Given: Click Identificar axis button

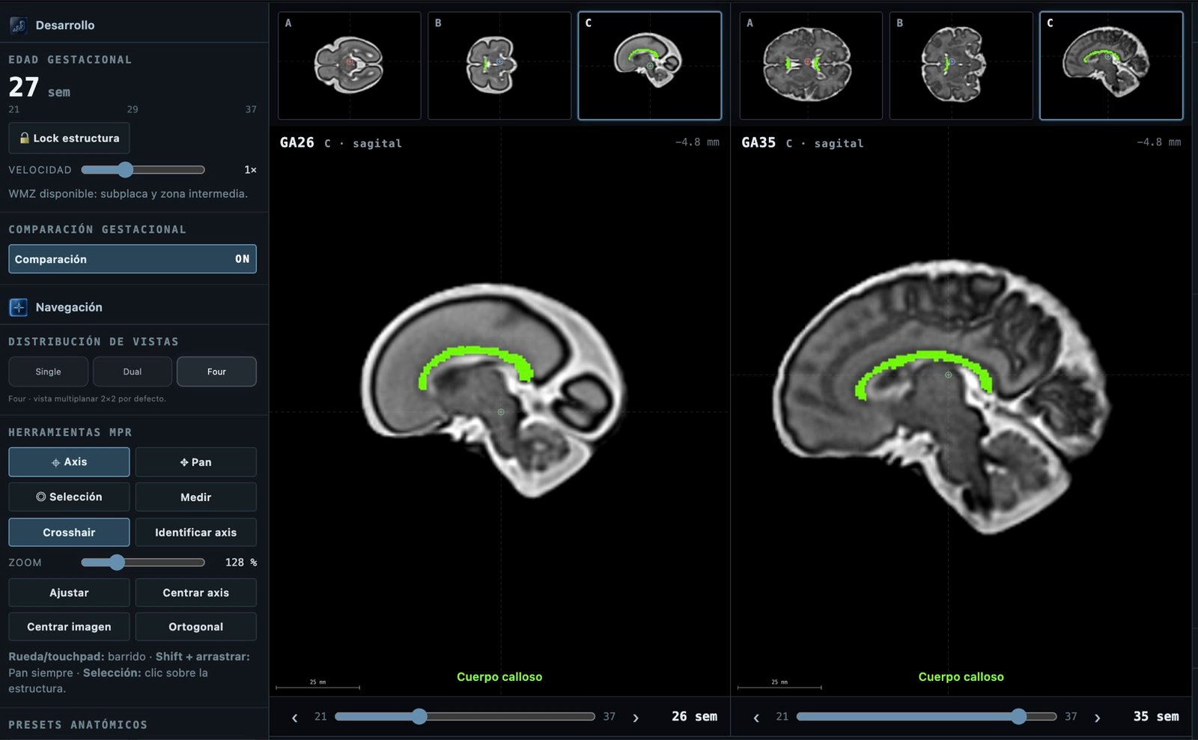Looking at the screenshot, I should point(196,533).
